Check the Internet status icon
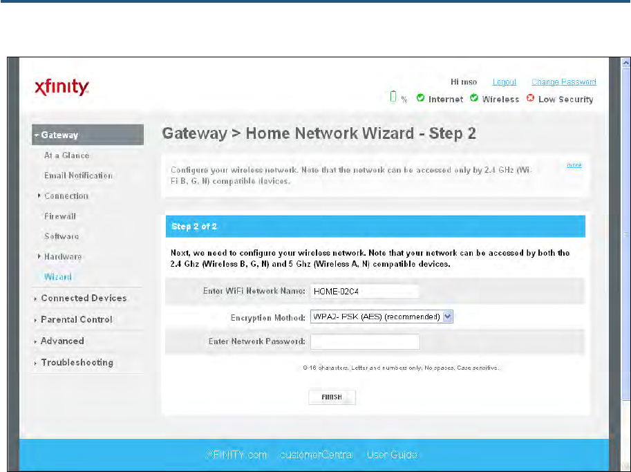 420,97
